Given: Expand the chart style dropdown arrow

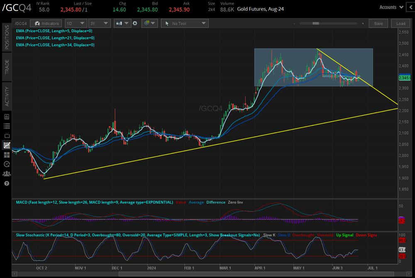Looking at the screenshot, I should point(126,23).
